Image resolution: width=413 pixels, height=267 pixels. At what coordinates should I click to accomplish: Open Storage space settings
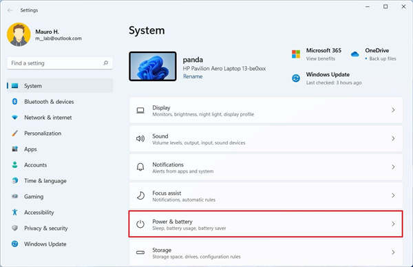pyautogui.click(x=266, y=253)
